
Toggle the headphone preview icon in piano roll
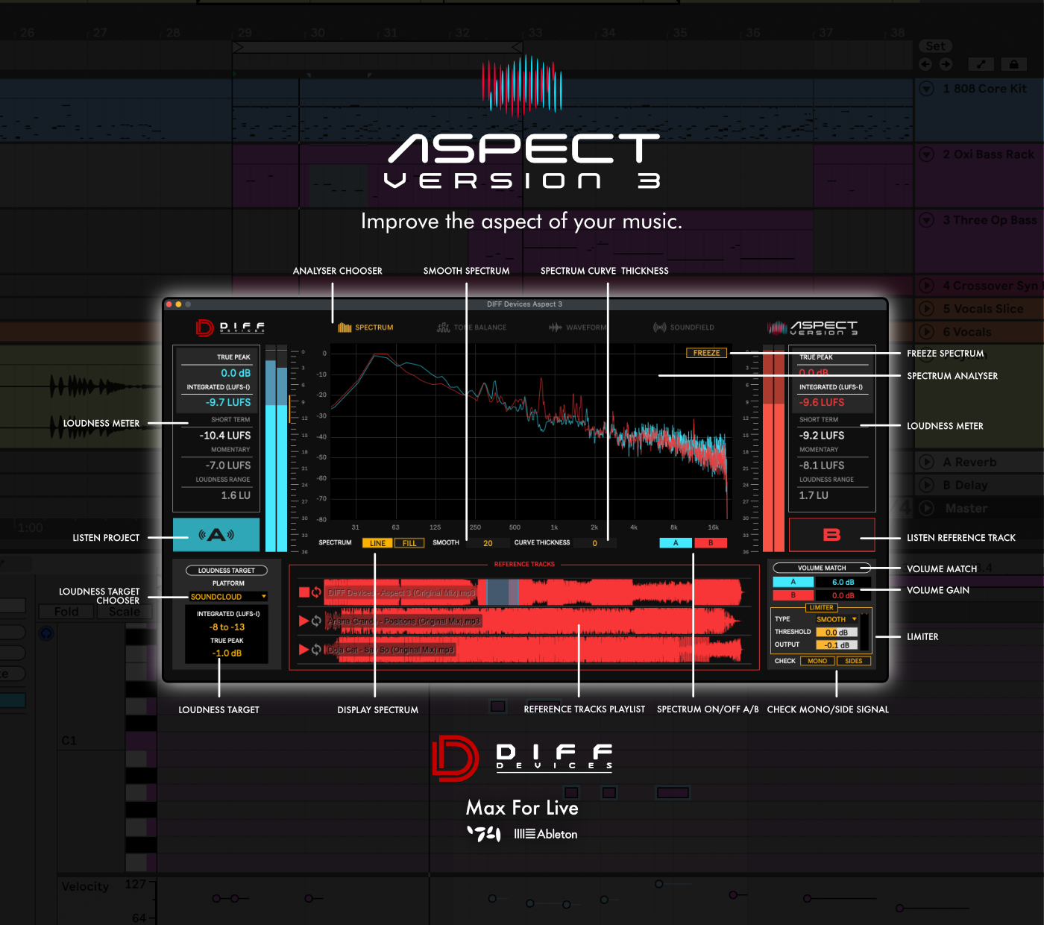click(x=46, y=633)
